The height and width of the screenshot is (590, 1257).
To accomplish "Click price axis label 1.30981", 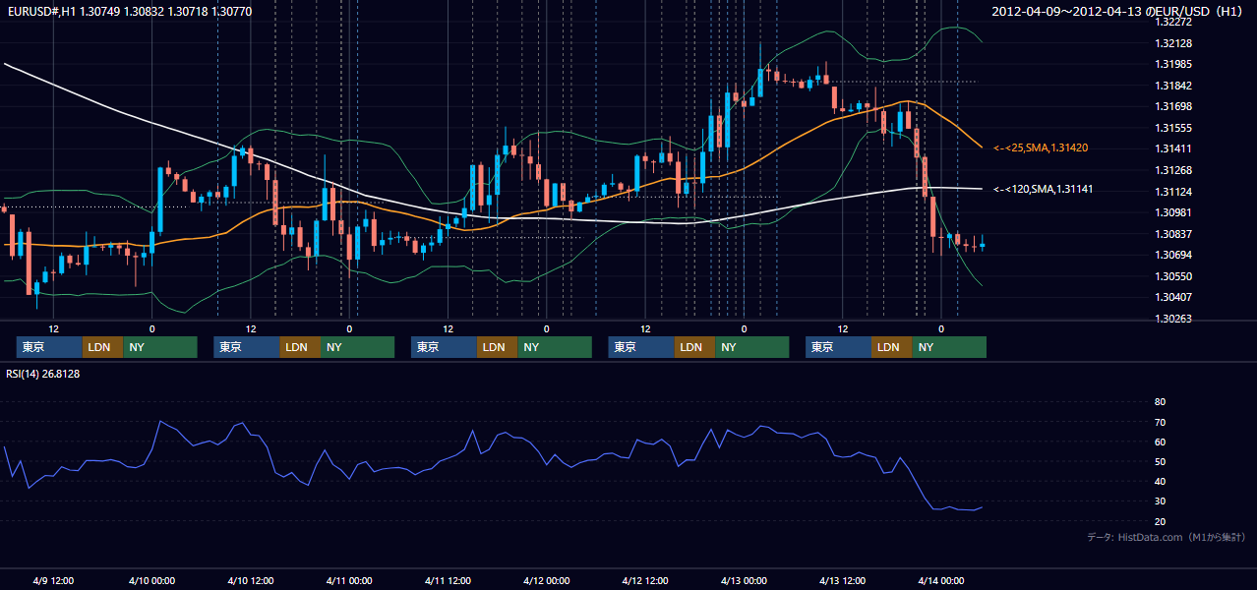I will pos(1173,212).
